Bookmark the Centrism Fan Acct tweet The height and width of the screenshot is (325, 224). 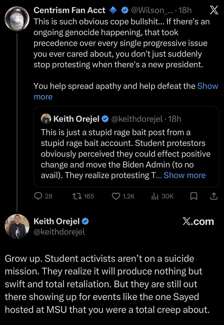coord(193,196)
